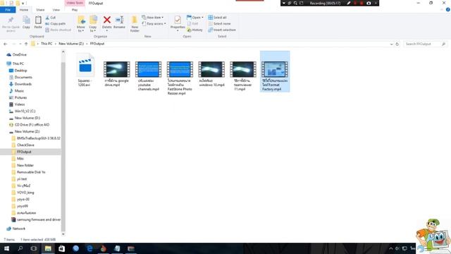Select the Squares 1200.avi file

85,71
